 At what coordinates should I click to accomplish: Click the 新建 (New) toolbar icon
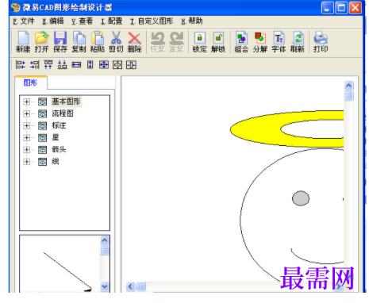(x=23, y=42)
